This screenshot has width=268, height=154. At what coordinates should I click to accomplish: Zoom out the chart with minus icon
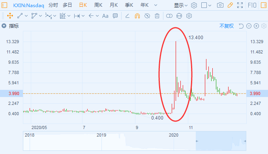[249, 26]
